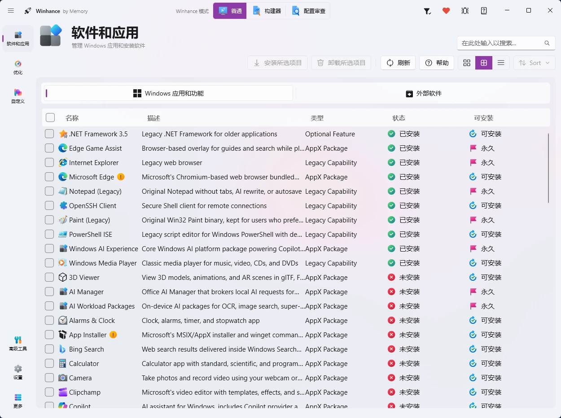Switch to compact list view
This screenshot has height=418, width=561.
[x=501, y=63]
